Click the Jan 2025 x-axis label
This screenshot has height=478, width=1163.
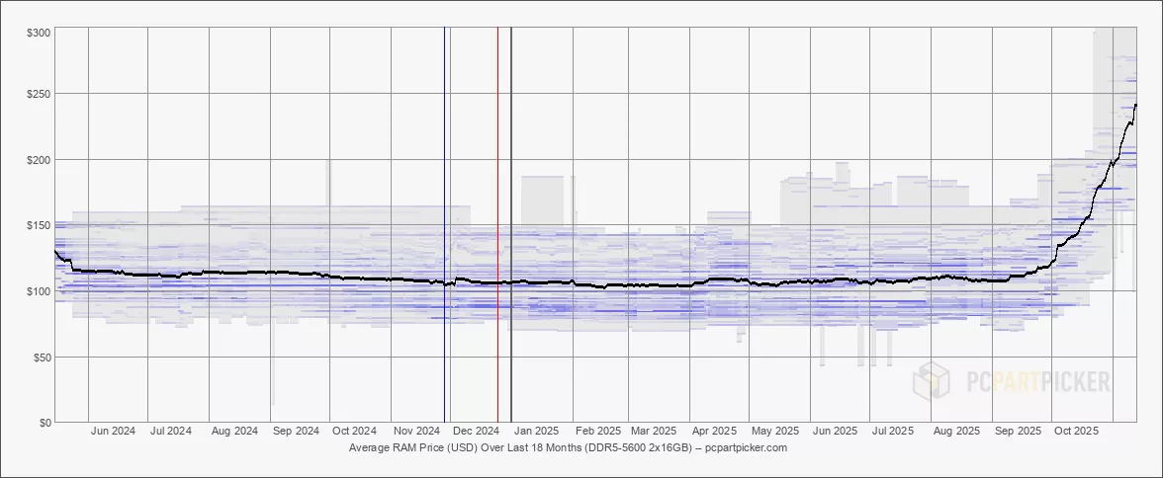(x=535, y=432)
